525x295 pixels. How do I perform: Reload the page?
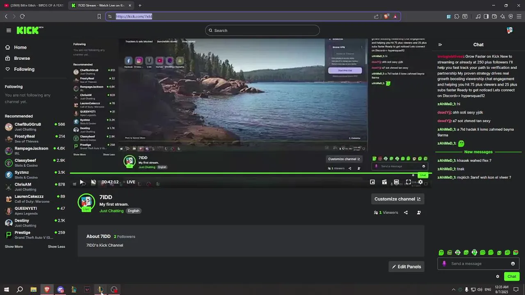tap(22, 16)
